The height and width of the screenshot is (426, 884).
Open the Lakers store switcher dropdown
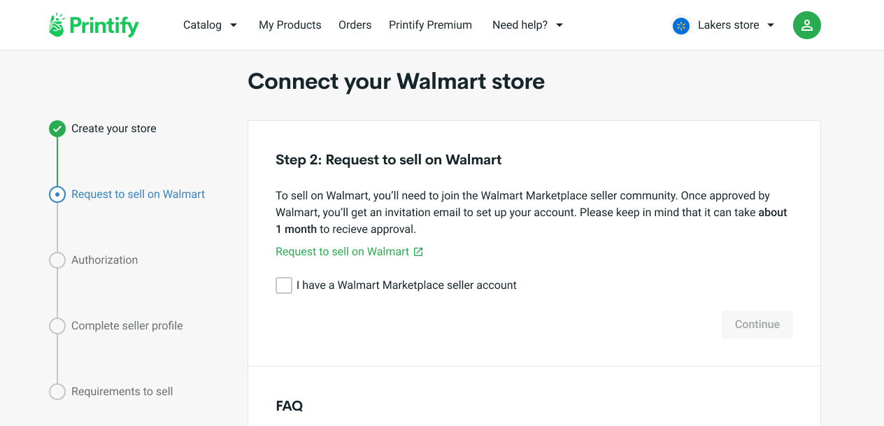727,24
